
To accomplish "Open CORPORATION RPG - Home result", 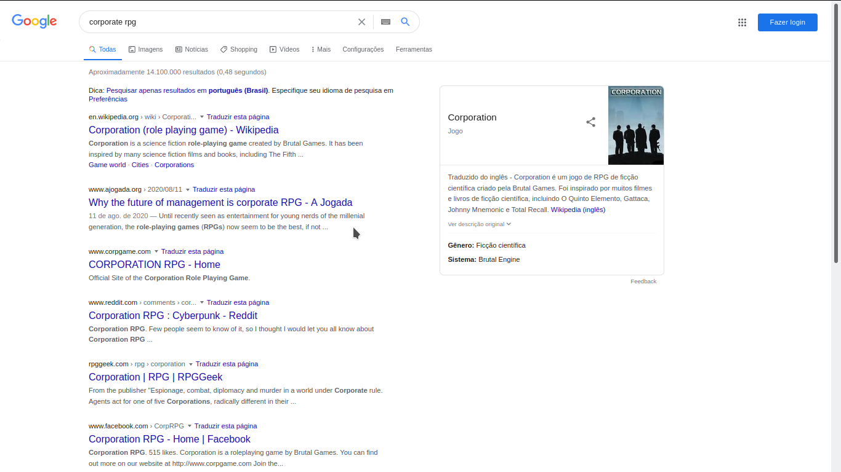I will (x=155, y=264).
